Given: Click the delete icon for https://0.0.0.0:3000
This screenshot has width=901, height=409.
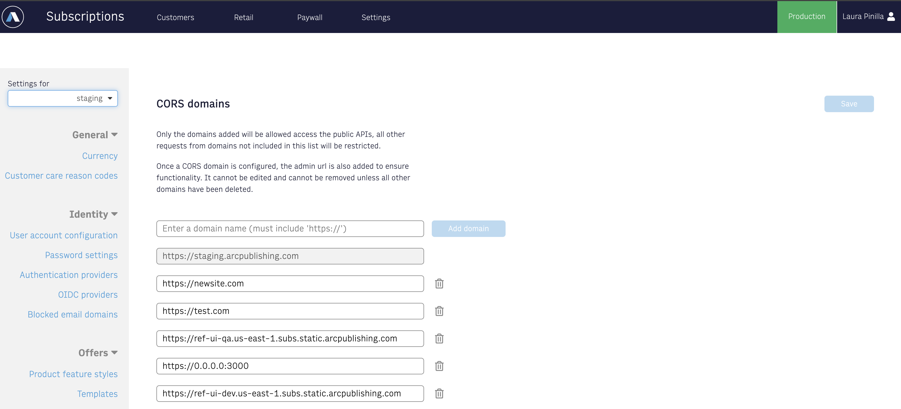Looking at the screenshot, I should click(x=440, y=366).
